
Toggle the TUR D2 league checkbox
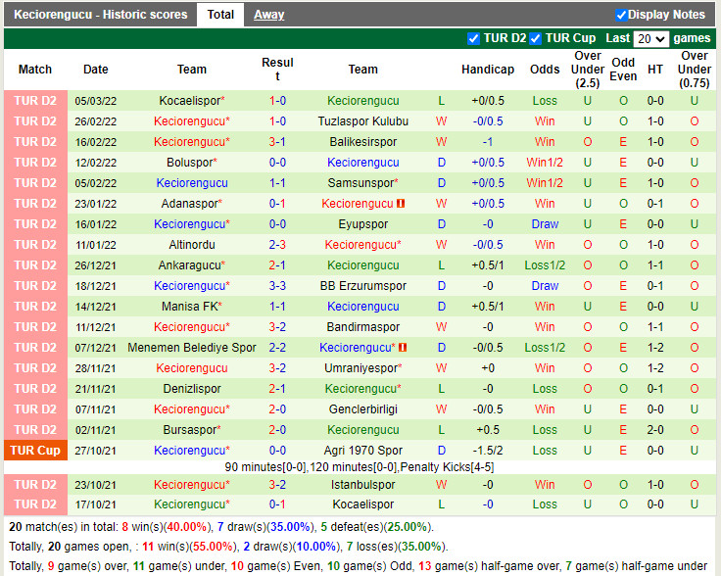point(473,38)
